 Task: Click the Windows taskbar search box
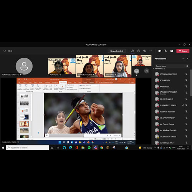[x=27, y=147]
